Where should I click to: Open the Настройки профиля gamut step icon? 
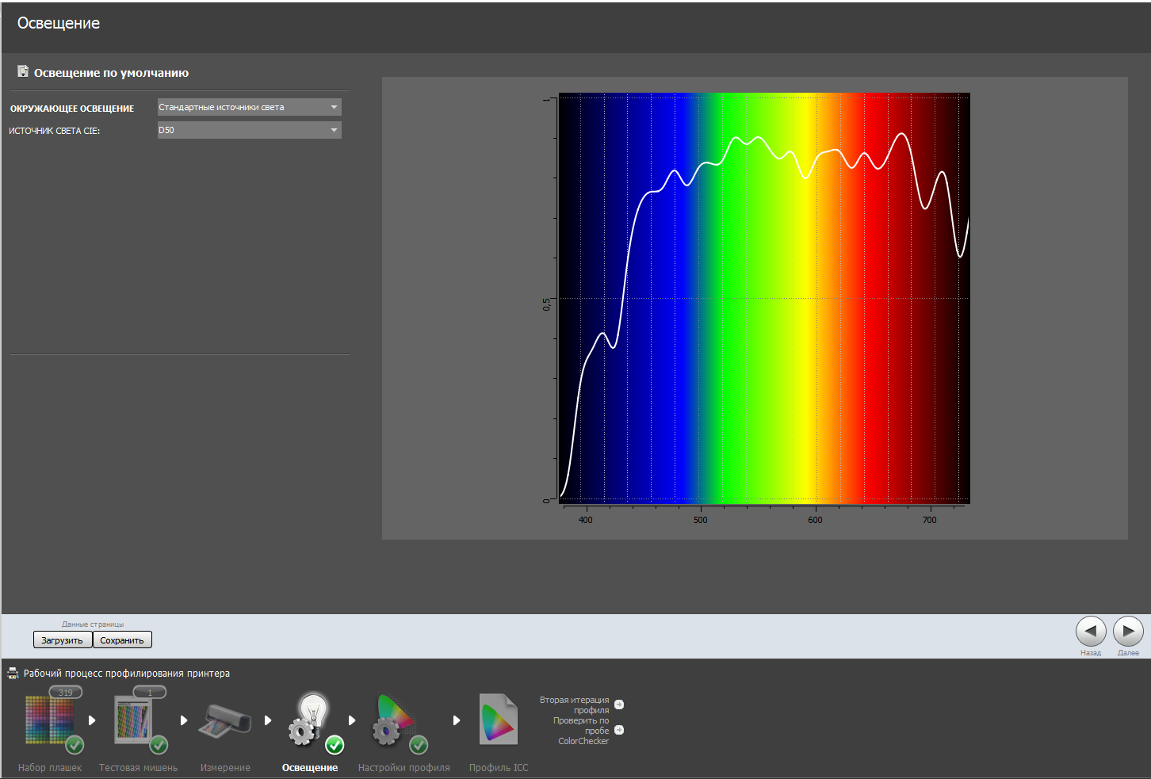point(395,720)
